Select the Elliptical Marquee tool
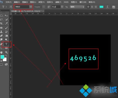This screenshot has height=98, width=118. click(2, 16)
